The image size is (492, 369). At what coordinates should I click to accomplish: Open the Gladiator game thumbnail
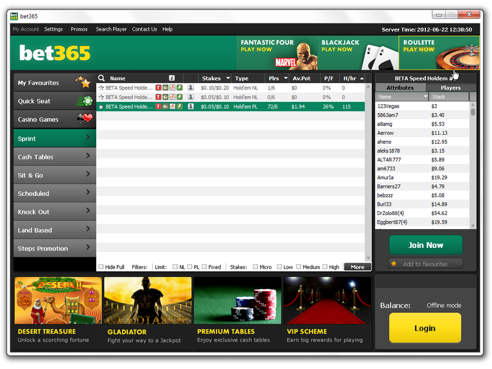pyautogui.click(x=148, y=301)
